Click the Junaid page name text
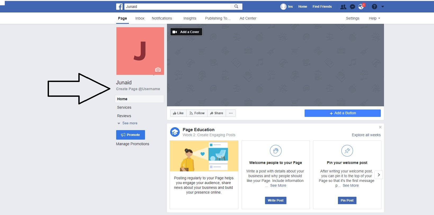This screenshot has width=434, height=215. pos(124,83)
